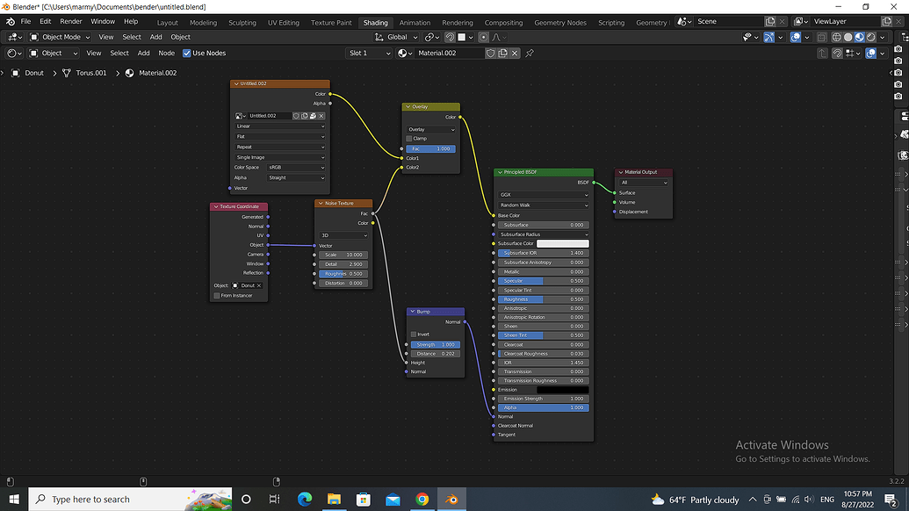Click Torus.001 in the breadcrumb
Image resolution: width=909 pixels, height=511 pixels.
91,73
